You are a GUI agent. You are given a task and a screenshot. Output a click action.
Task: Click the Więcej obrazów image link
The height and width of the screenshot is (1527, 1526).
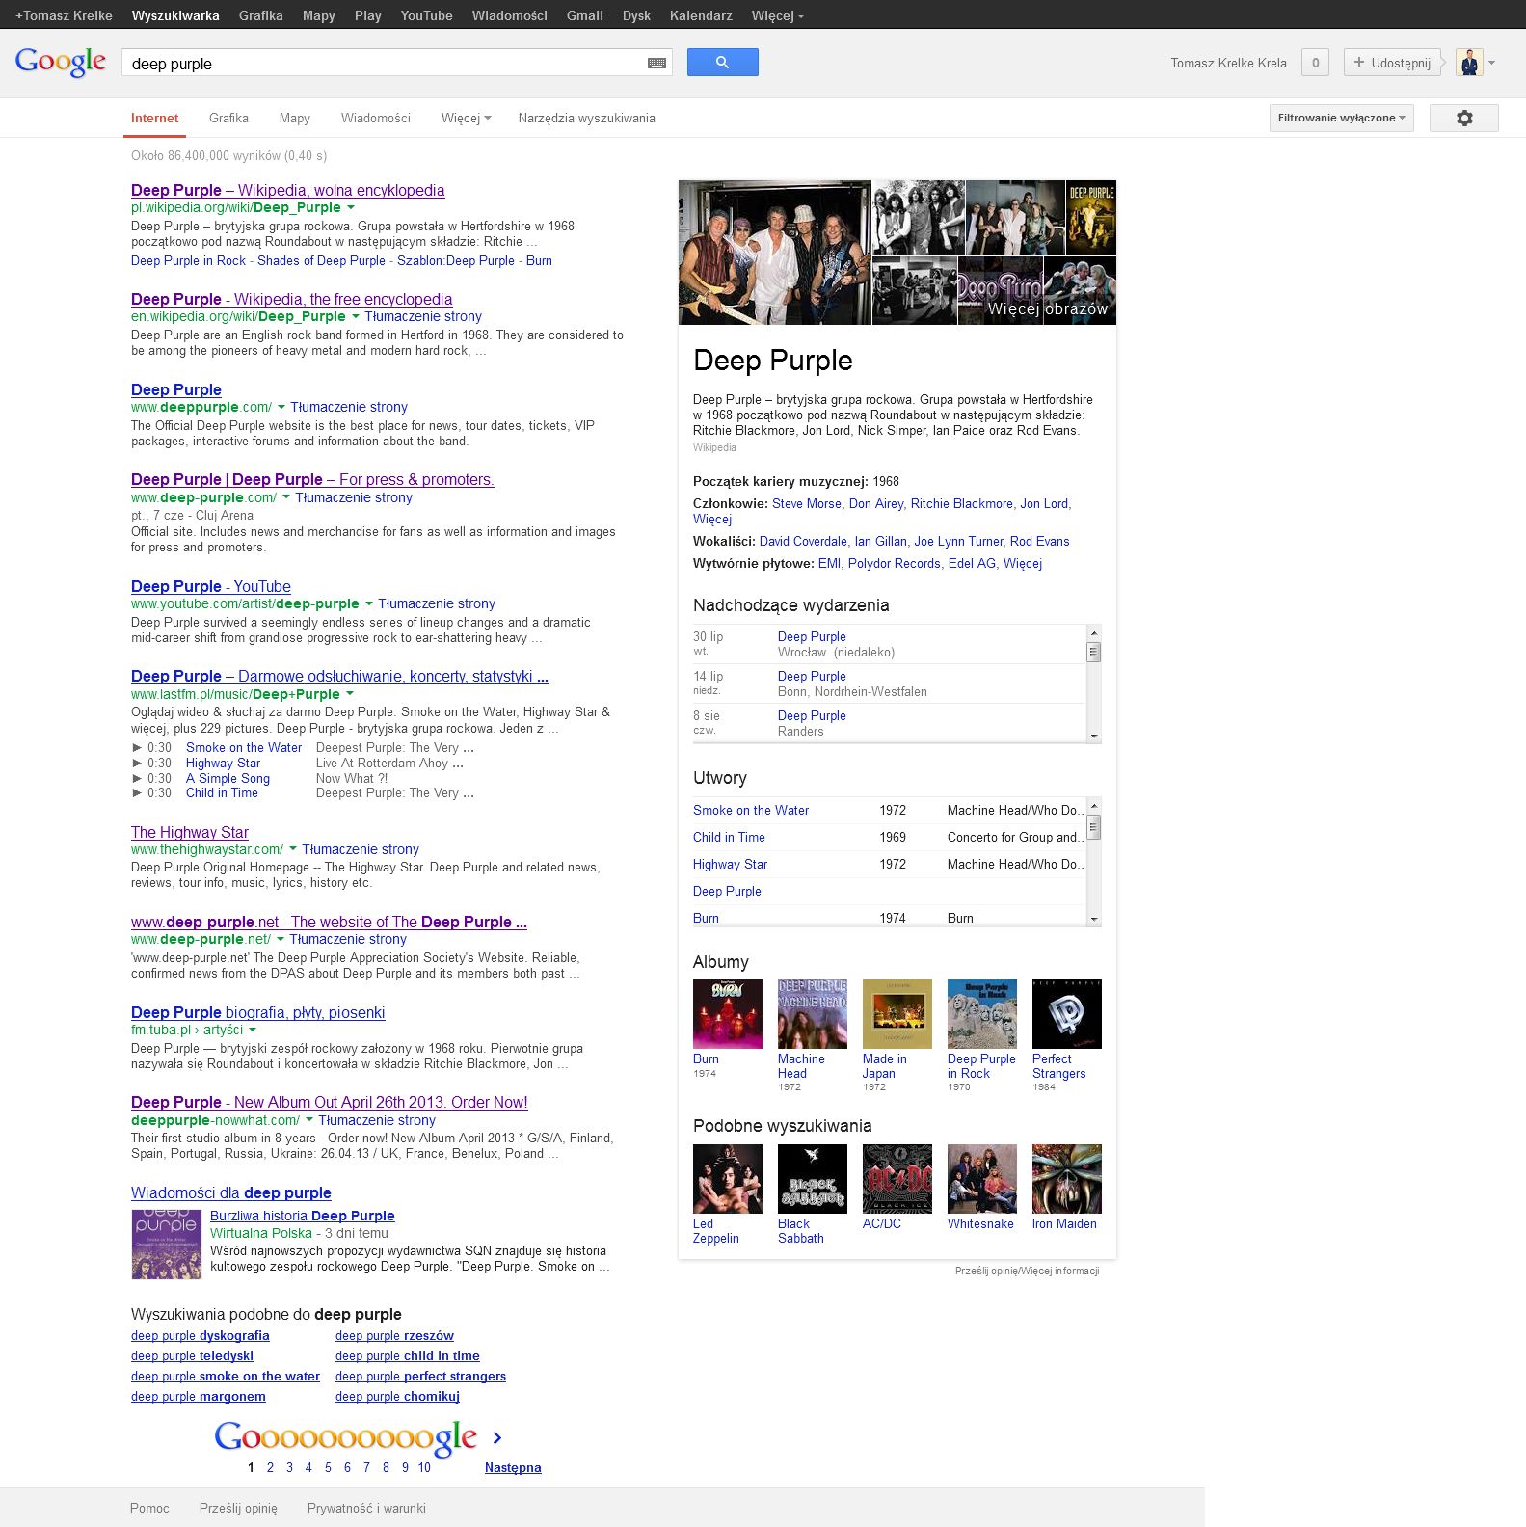[x=1047, y=308]
